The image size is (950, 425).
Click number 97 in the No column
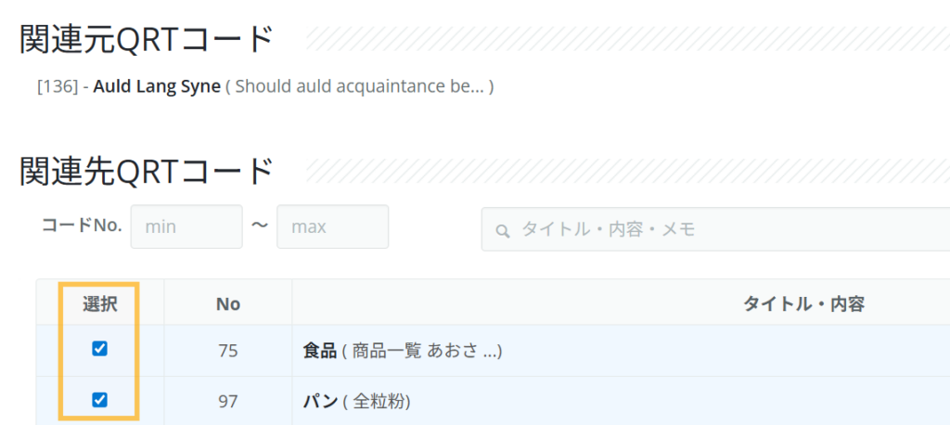click(228, 402)
